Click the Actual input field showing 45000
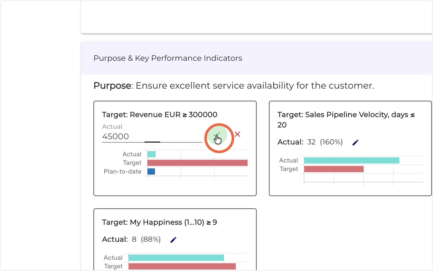Image resolution: width=433 pixels, height=271 pixels. click(x=152, y=137)
